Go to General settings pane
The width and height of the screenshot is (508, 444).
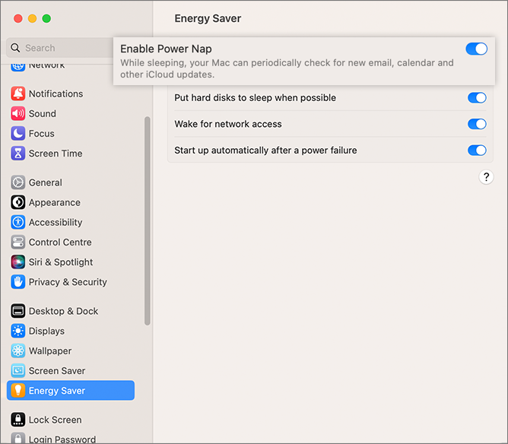pos(46,182)
